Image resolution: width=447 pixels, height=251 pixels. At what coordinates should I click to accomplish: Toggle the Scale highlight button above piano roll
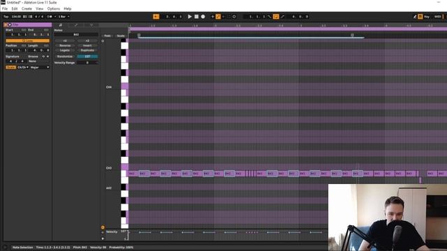coord(121,36)
